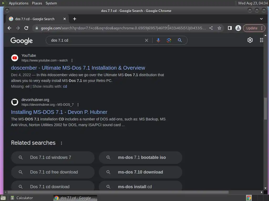Submit search with magnifier icon
Image resolution: width=269 pixels, height=201 pixels.
[180, 40]
